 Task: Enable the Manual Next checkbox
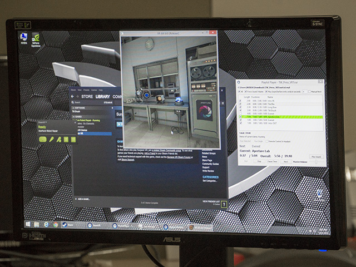(310, 92)
